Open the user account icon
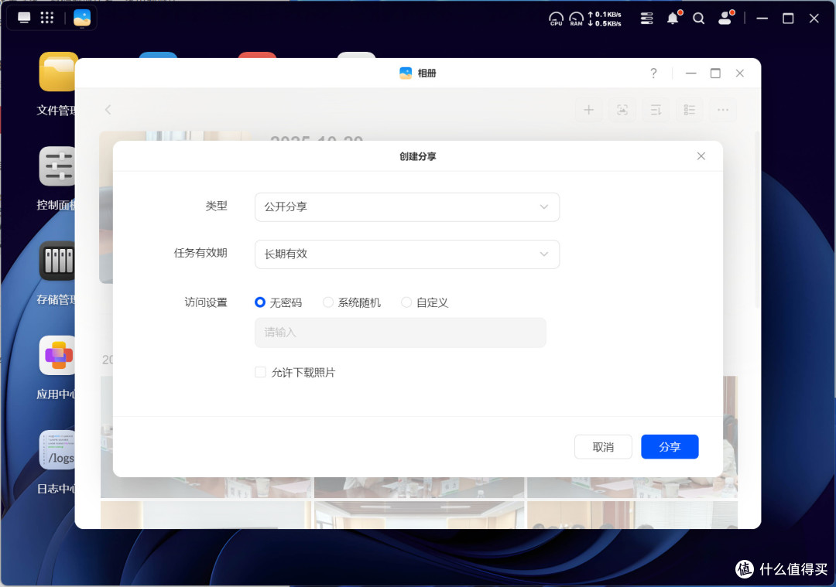Screen dimensions: 836x587 pyautogui.click(x=725, y=18)
